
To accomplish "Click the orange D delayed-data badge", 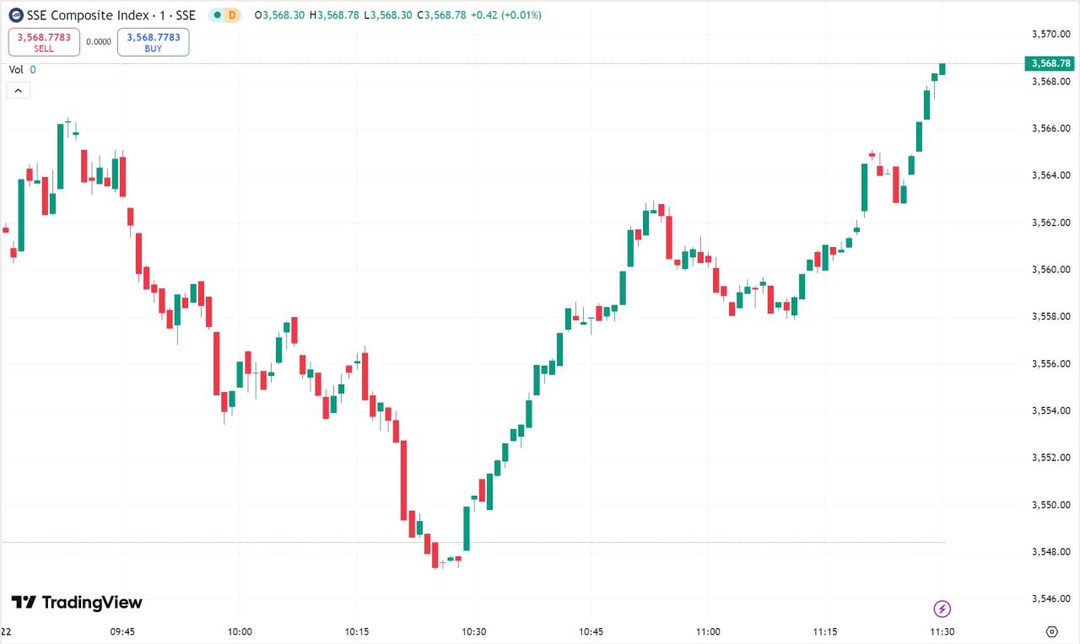I will coord(232,15).
